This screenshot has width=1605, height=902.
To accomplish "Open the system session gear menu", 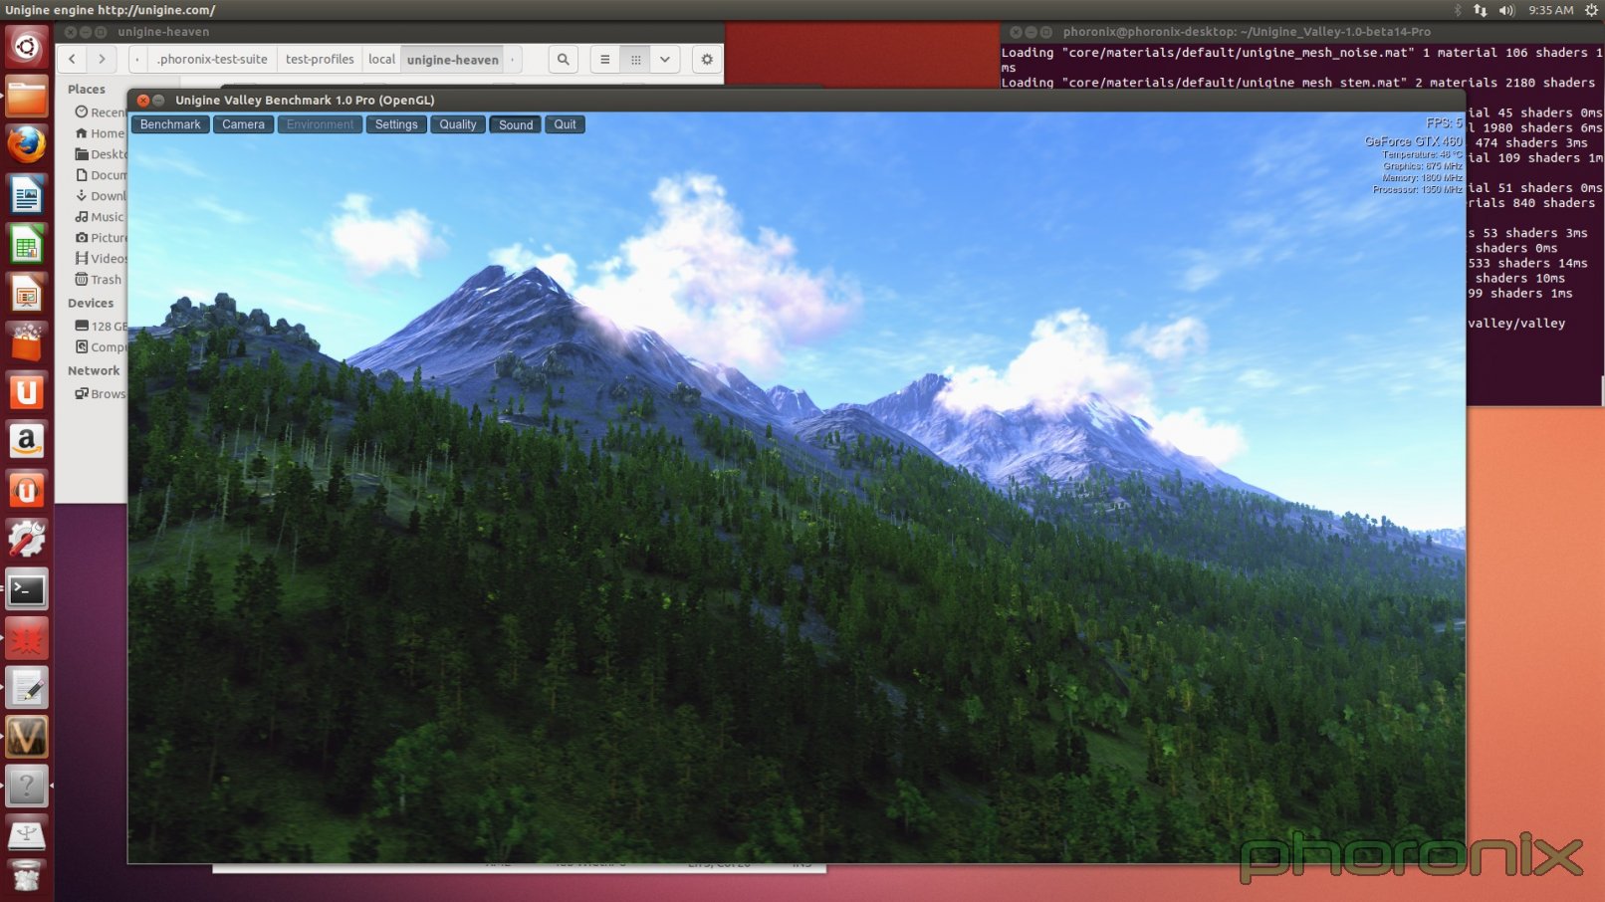I will pyautogui.click(x=1591, y=10).
